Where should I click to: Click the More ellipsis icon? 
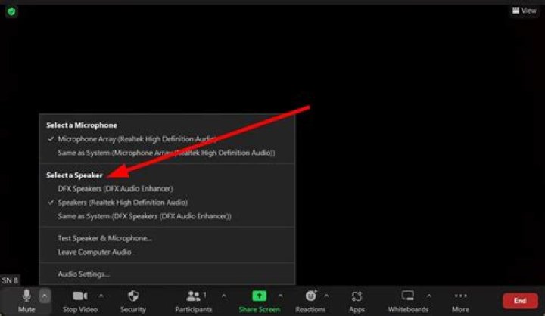point(460,296)
